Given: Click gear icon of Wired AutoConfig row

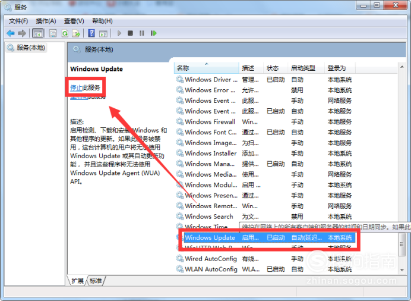Looking at the screenshot, I should (180, 259).
